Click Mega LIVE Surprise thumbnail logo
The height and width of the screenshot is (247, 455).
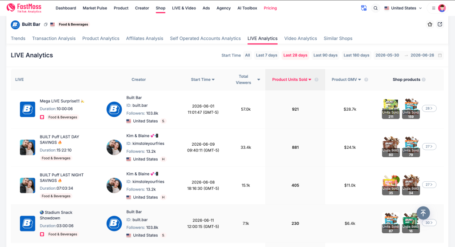(28, 109)
